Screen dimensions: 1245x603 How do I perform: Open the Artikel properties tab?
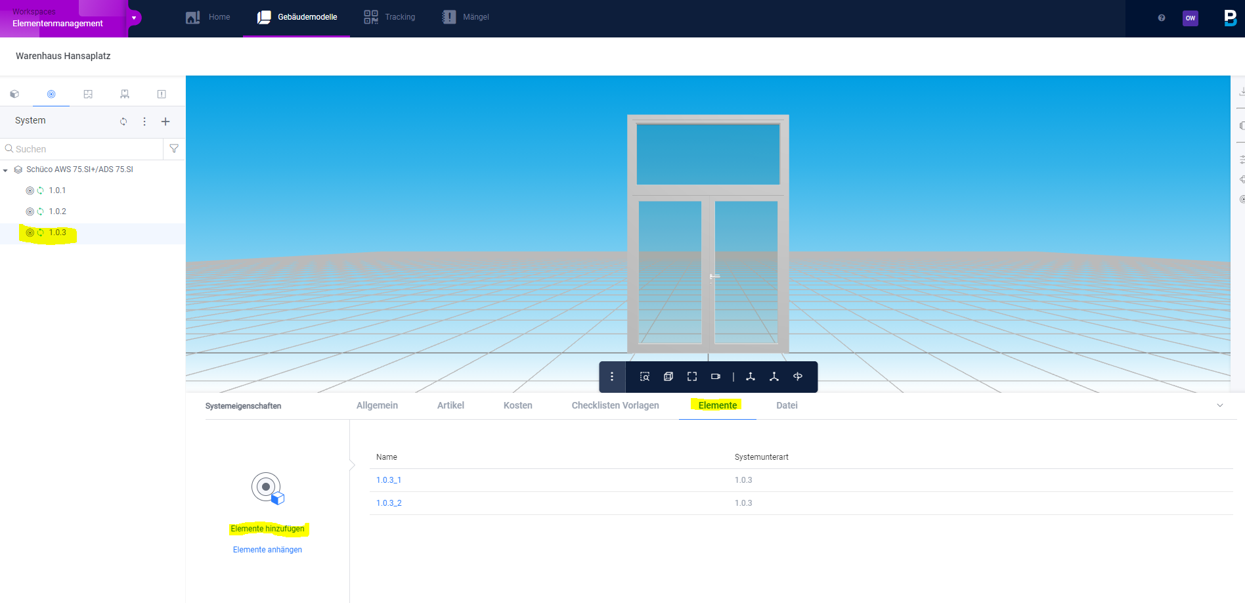click(x=450, y=405)
